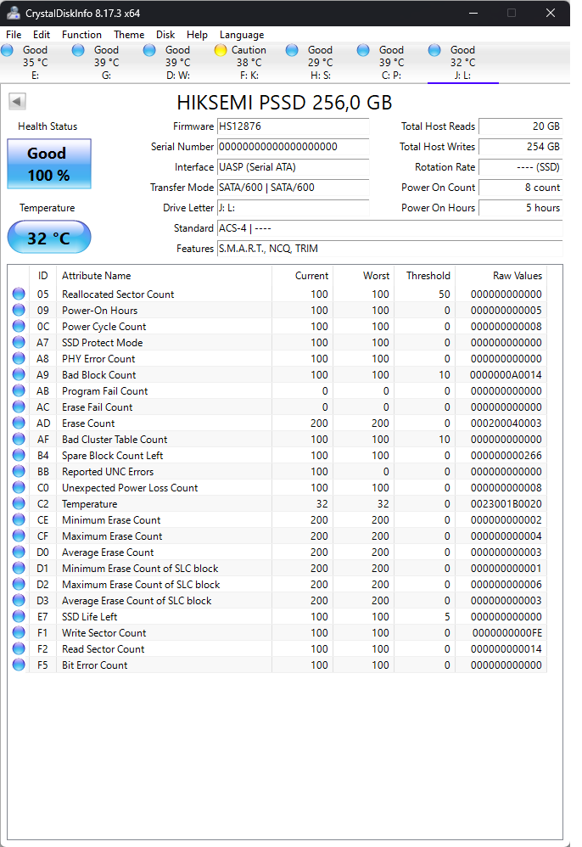
Task: Click the Raw Values column header
Action: [x=518, y=276]
